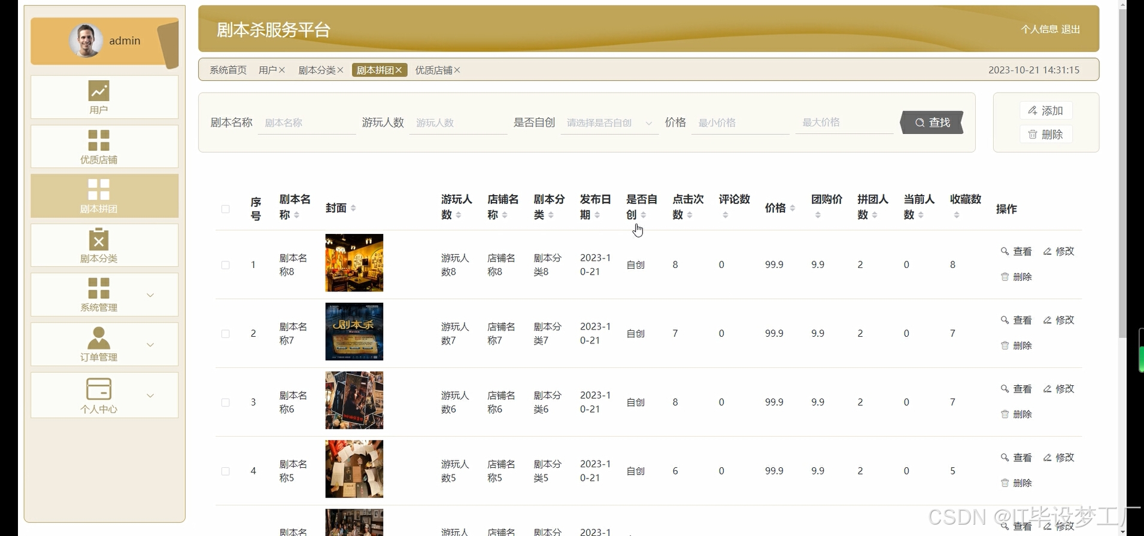
Task: Expand the 订单管理 menu arrow
Action: point(150,345)
